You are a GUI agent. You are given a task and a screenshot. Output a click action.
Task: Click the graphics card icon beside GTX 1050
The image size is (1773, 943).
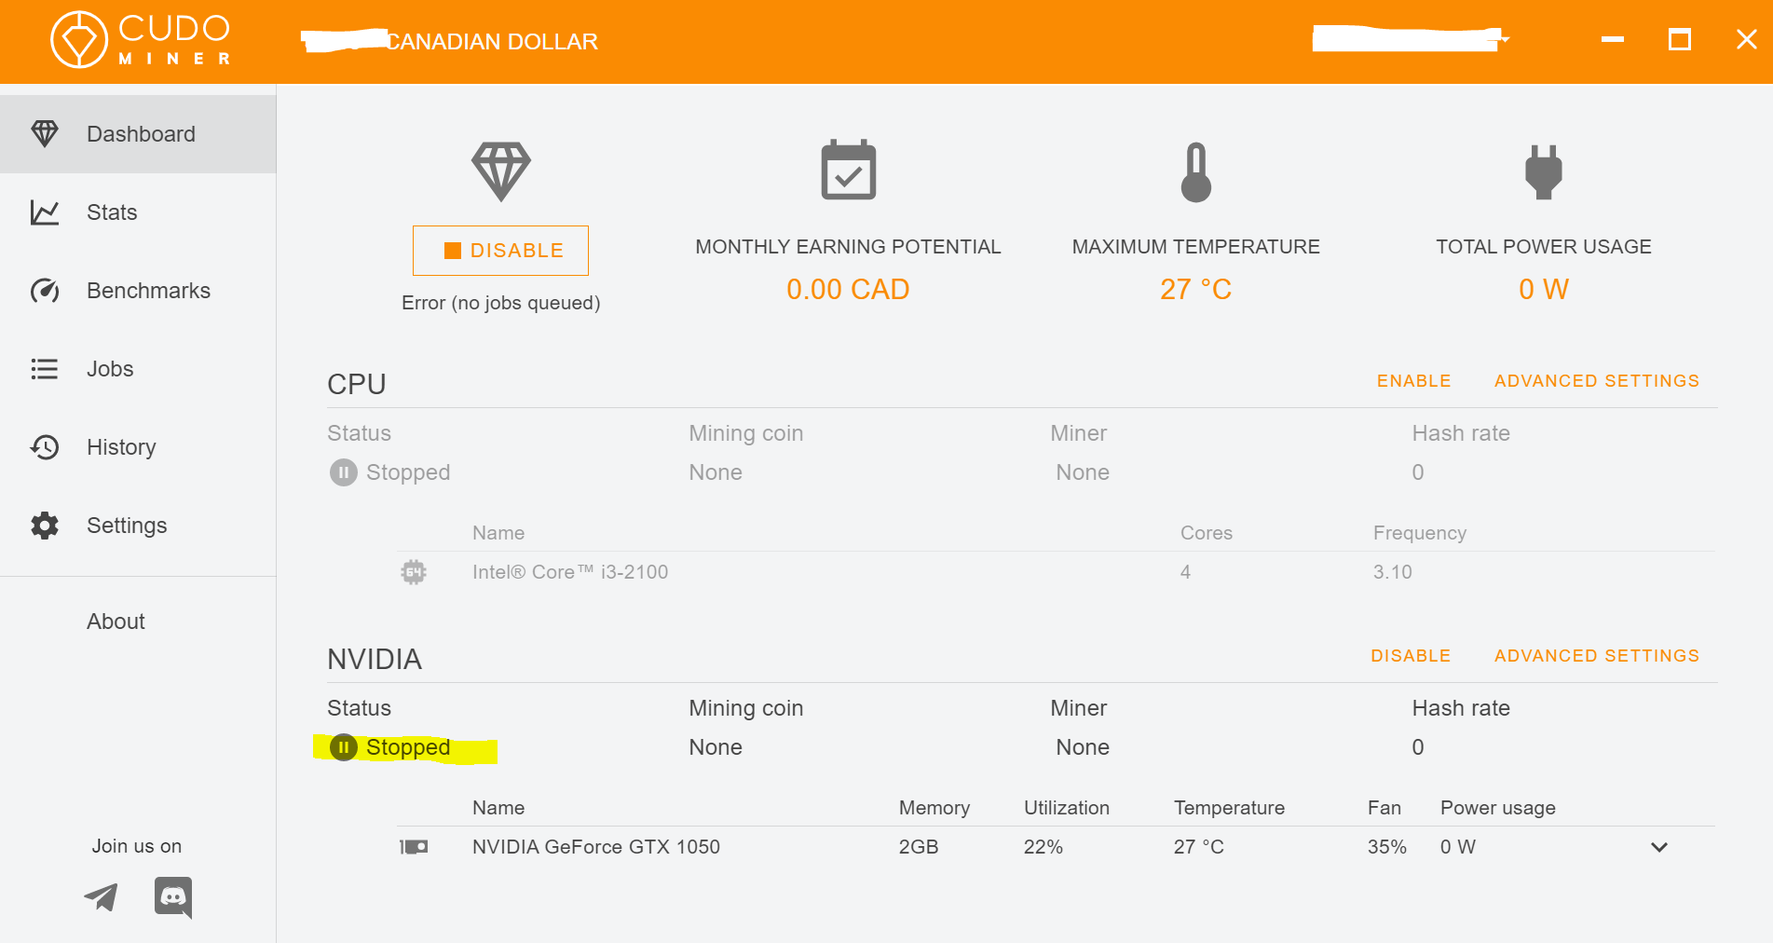coord(414,847)
